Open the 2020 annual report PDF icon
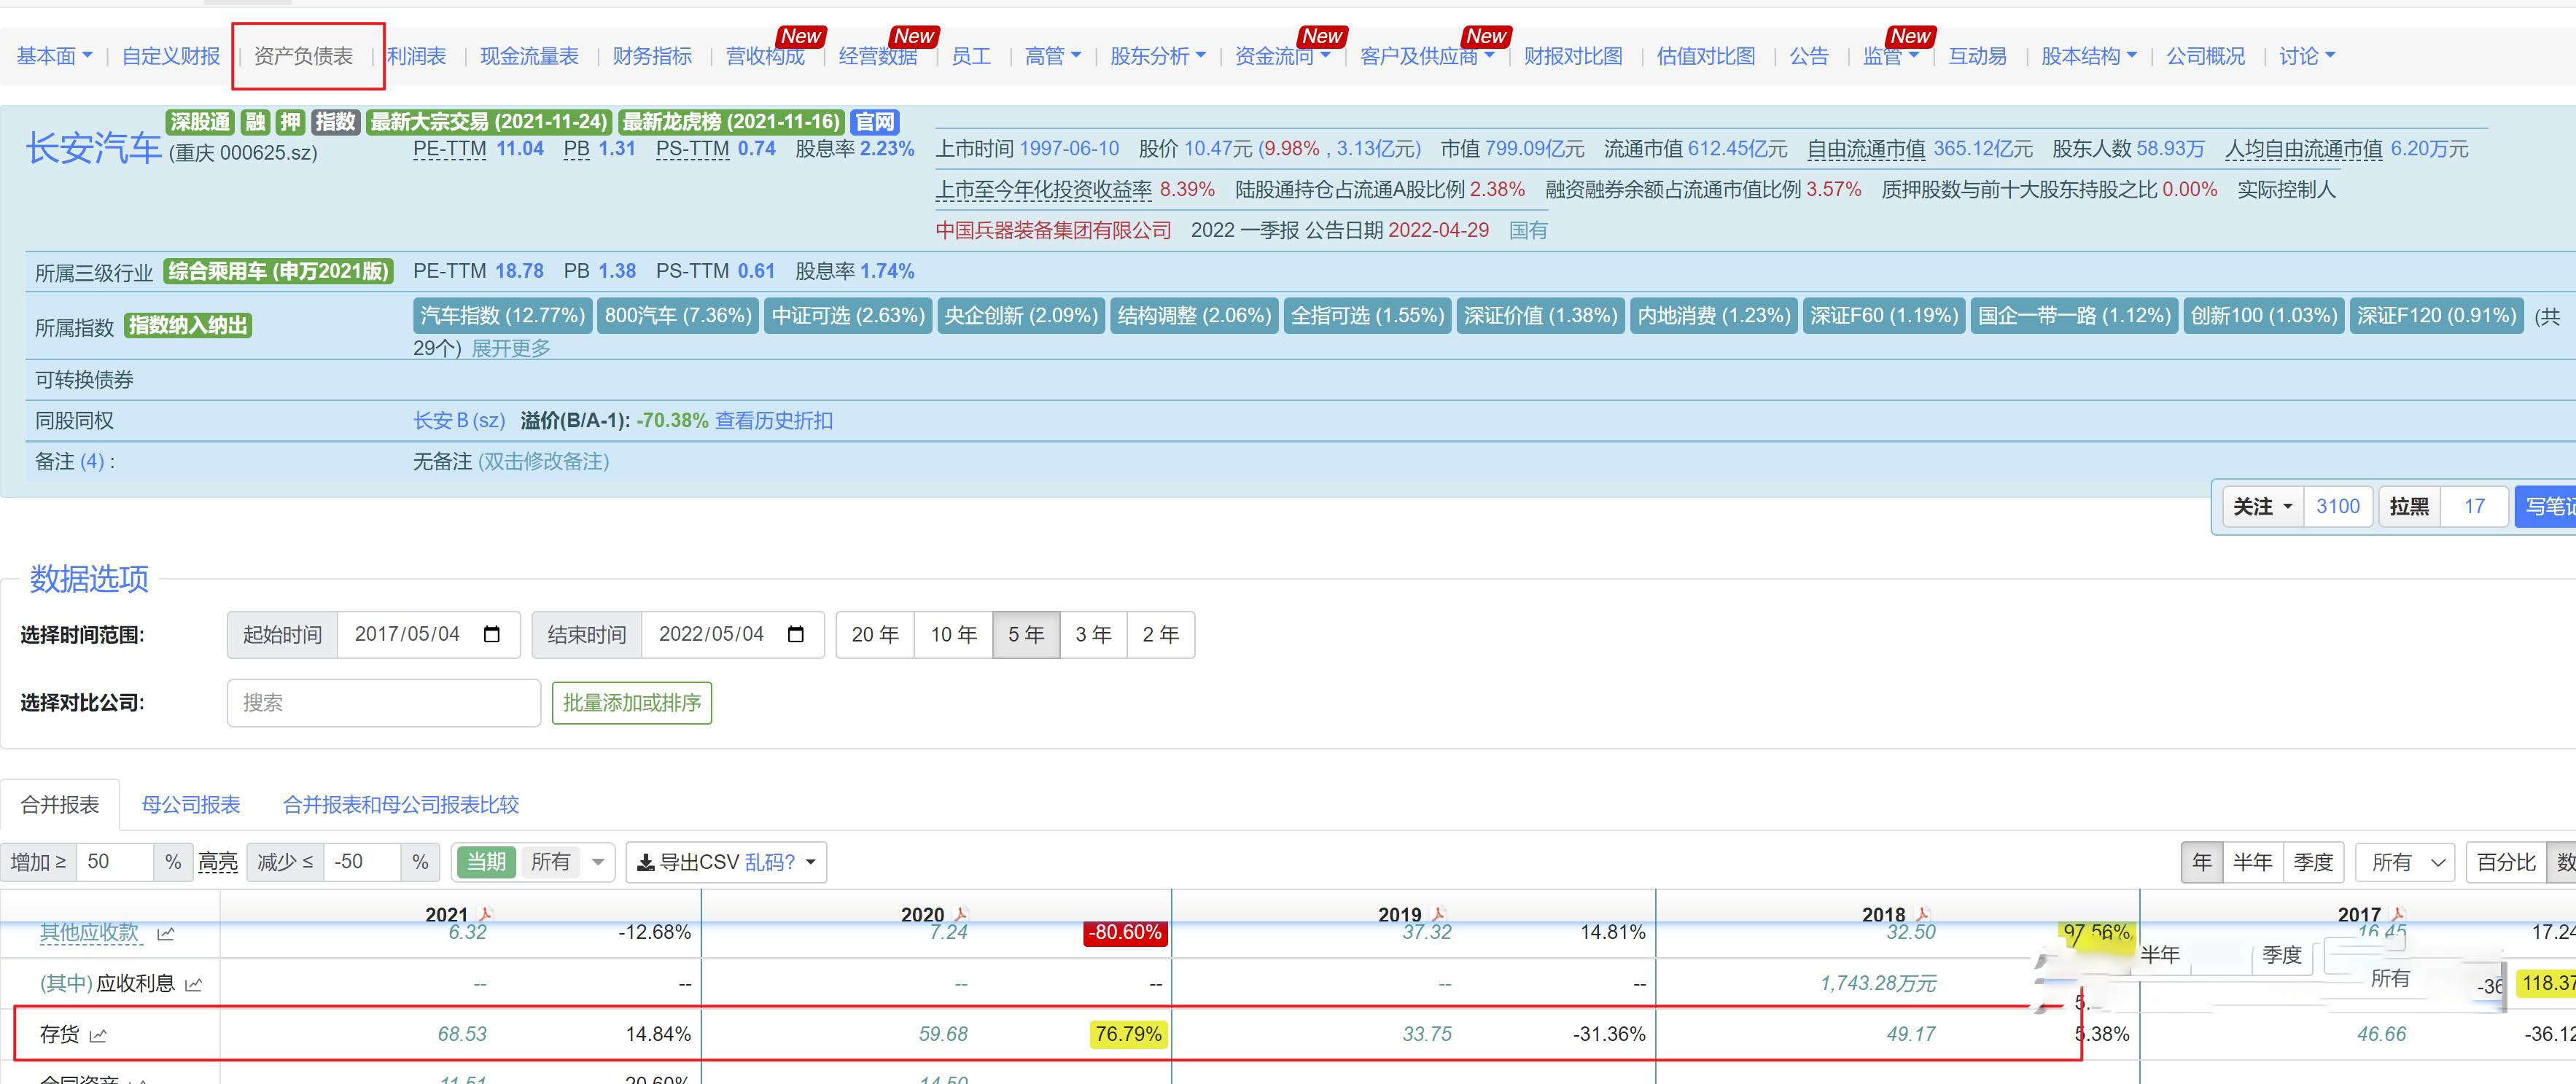 point(961,914)
